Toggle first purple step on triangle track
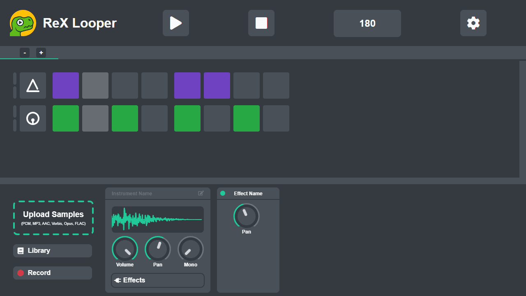526x296 pixels. [x=66, y=86]
